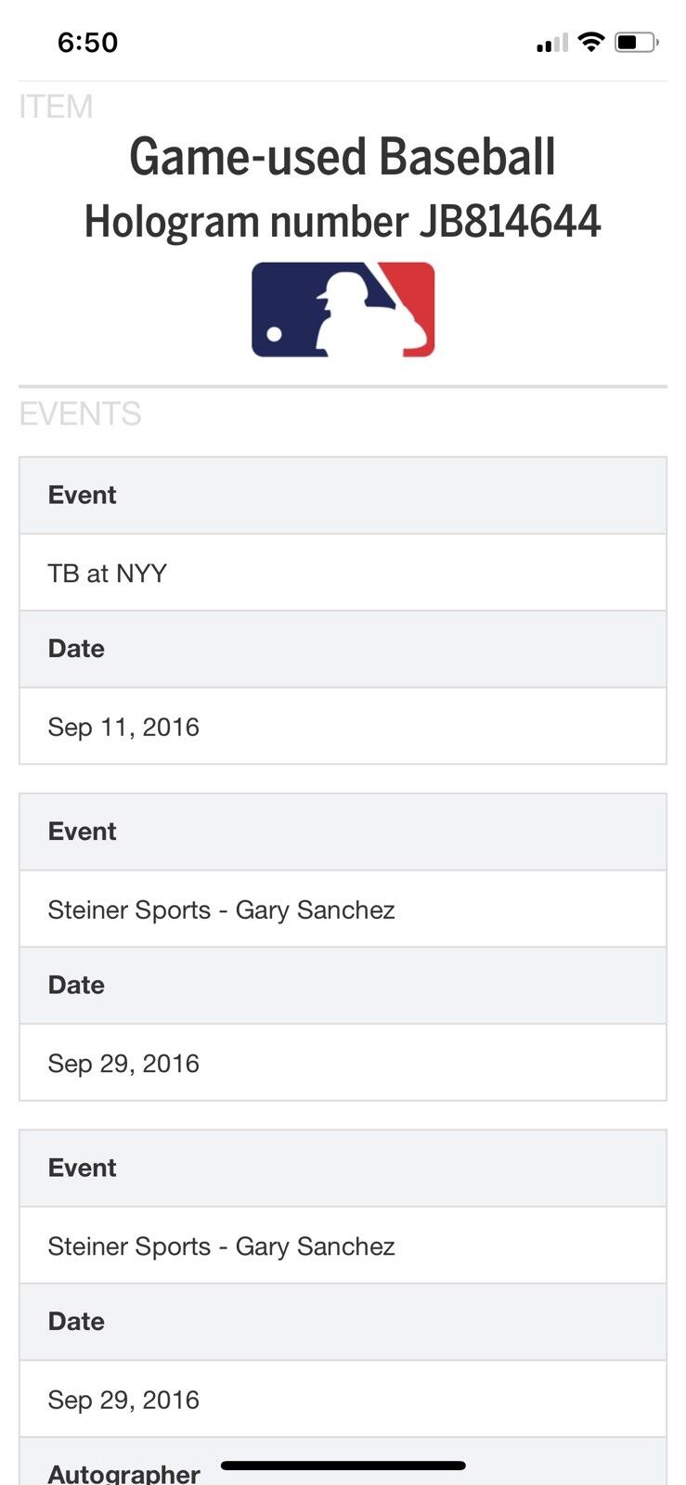Tap the MLB batter logo

click(x=343, y=309)
